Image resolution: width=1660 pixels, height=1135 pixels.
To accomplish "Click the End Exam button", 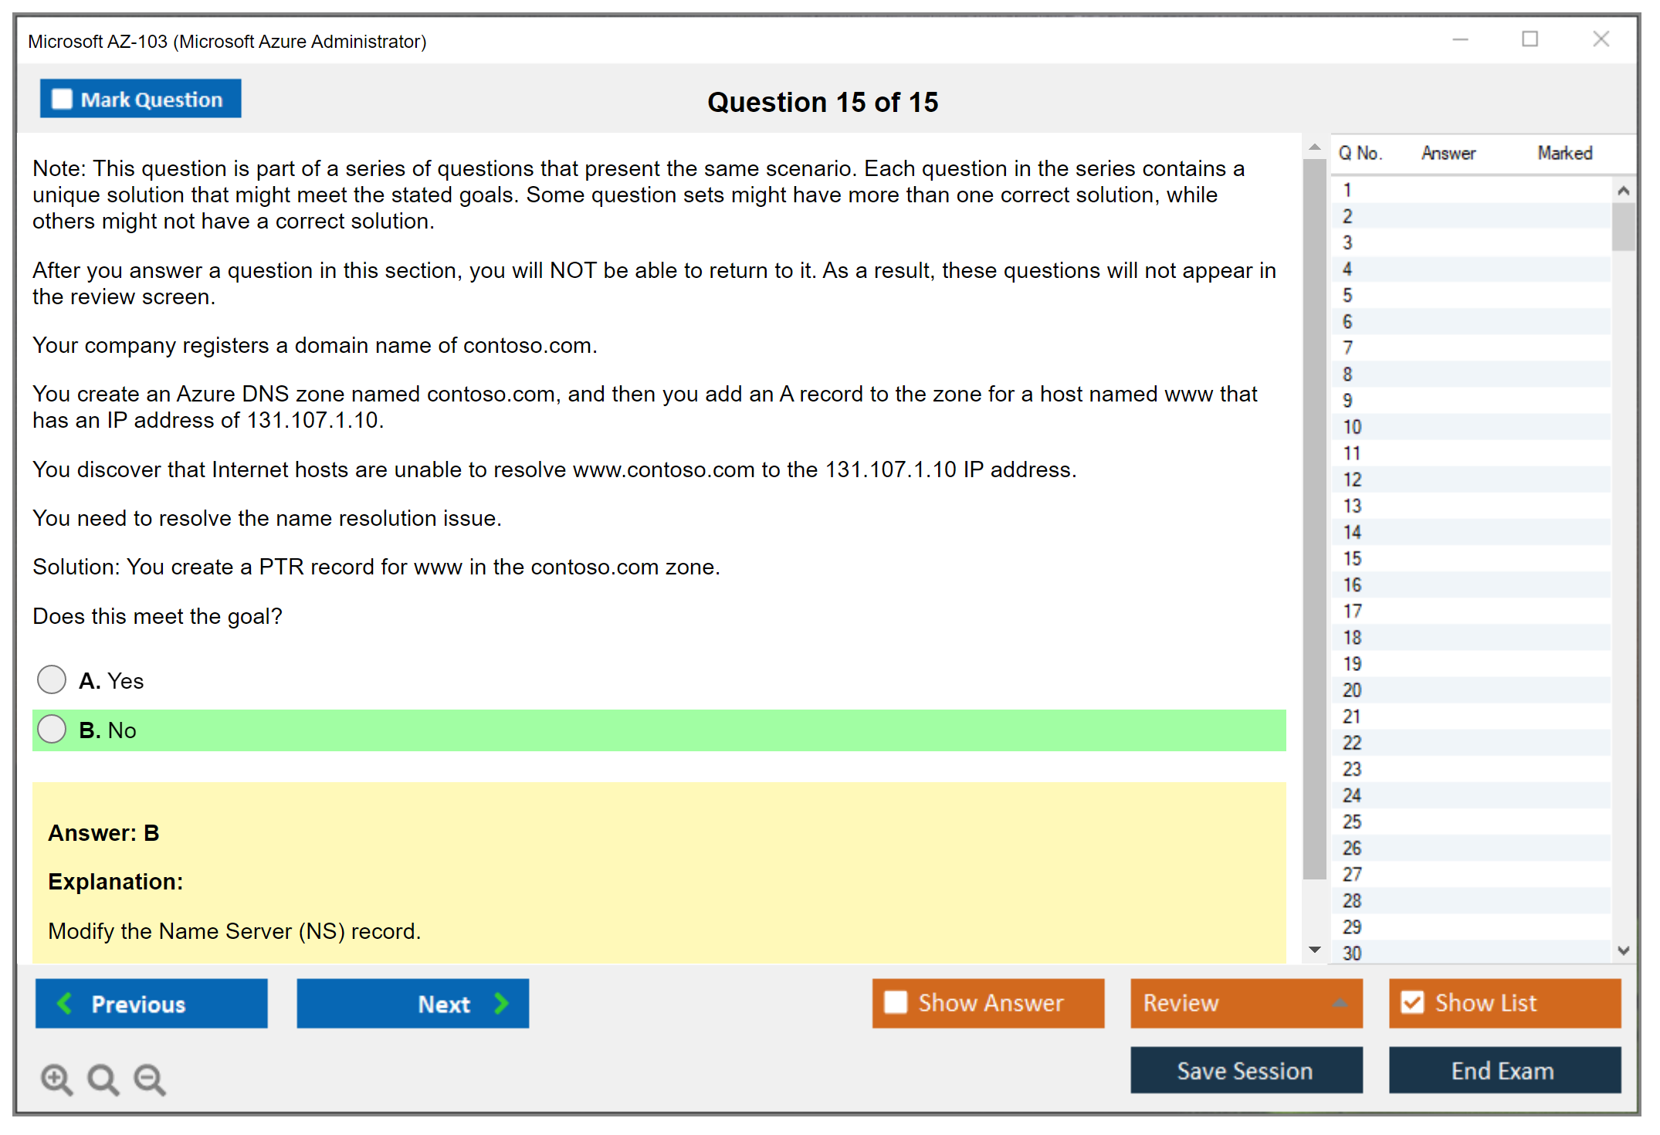I will (1503, 1070).
